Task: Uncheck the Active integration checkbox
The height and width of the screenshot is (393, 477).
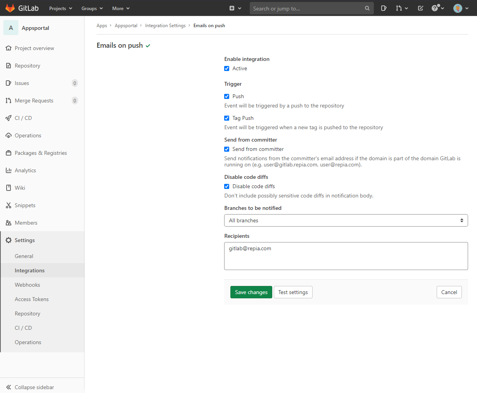Action: click(227, 69)
